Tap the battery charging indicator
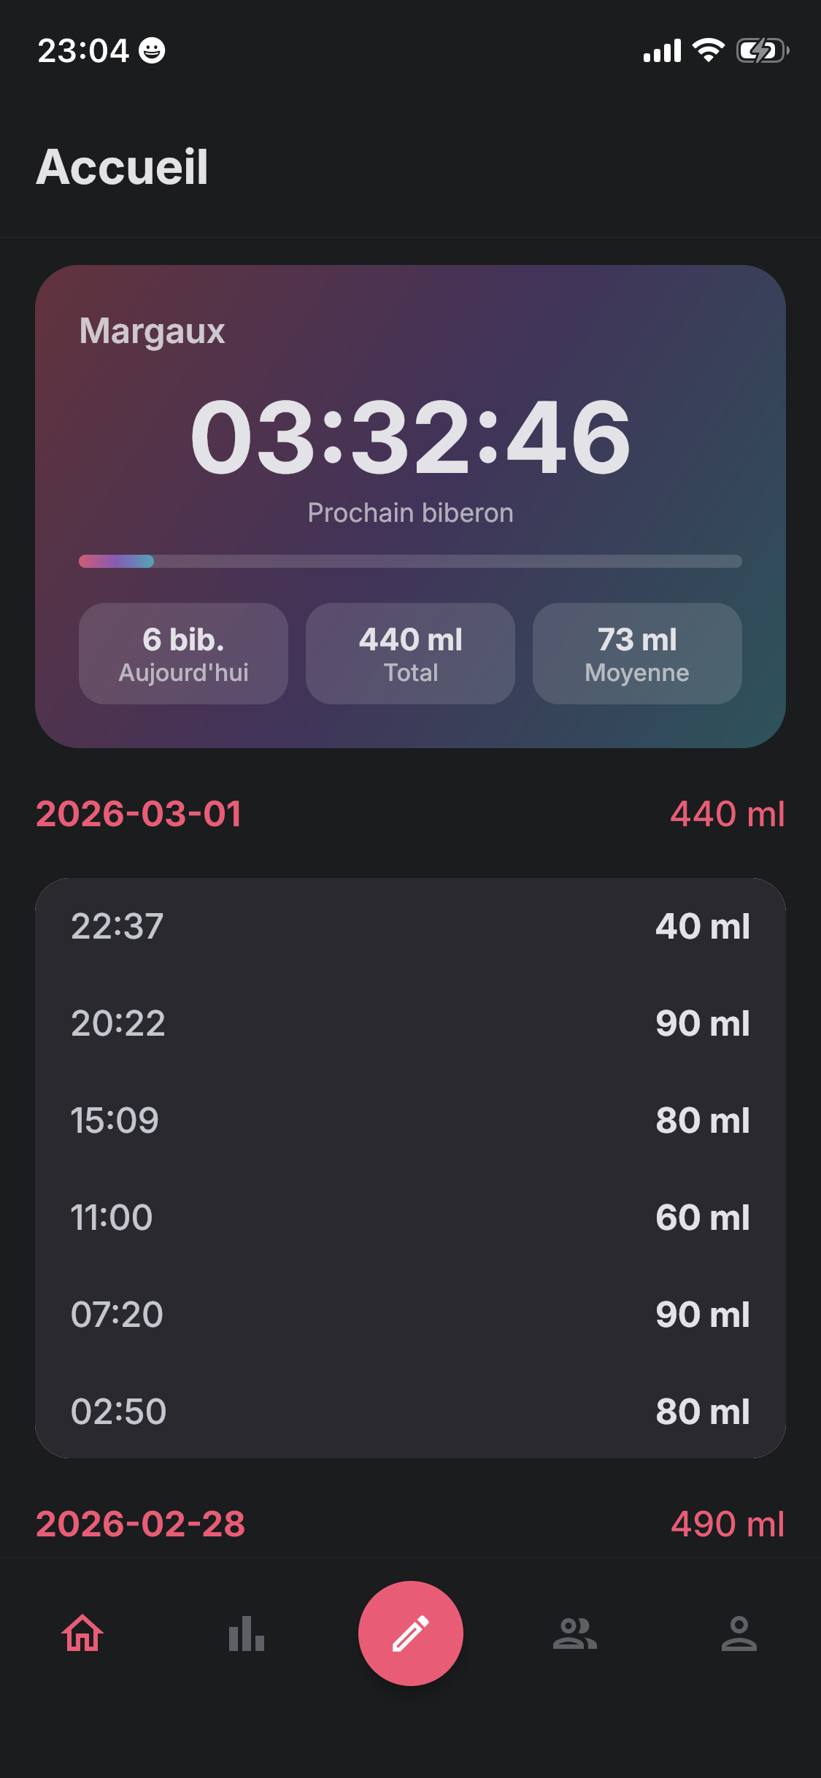This screenshot has height=1778, width=821. (763, 50)
